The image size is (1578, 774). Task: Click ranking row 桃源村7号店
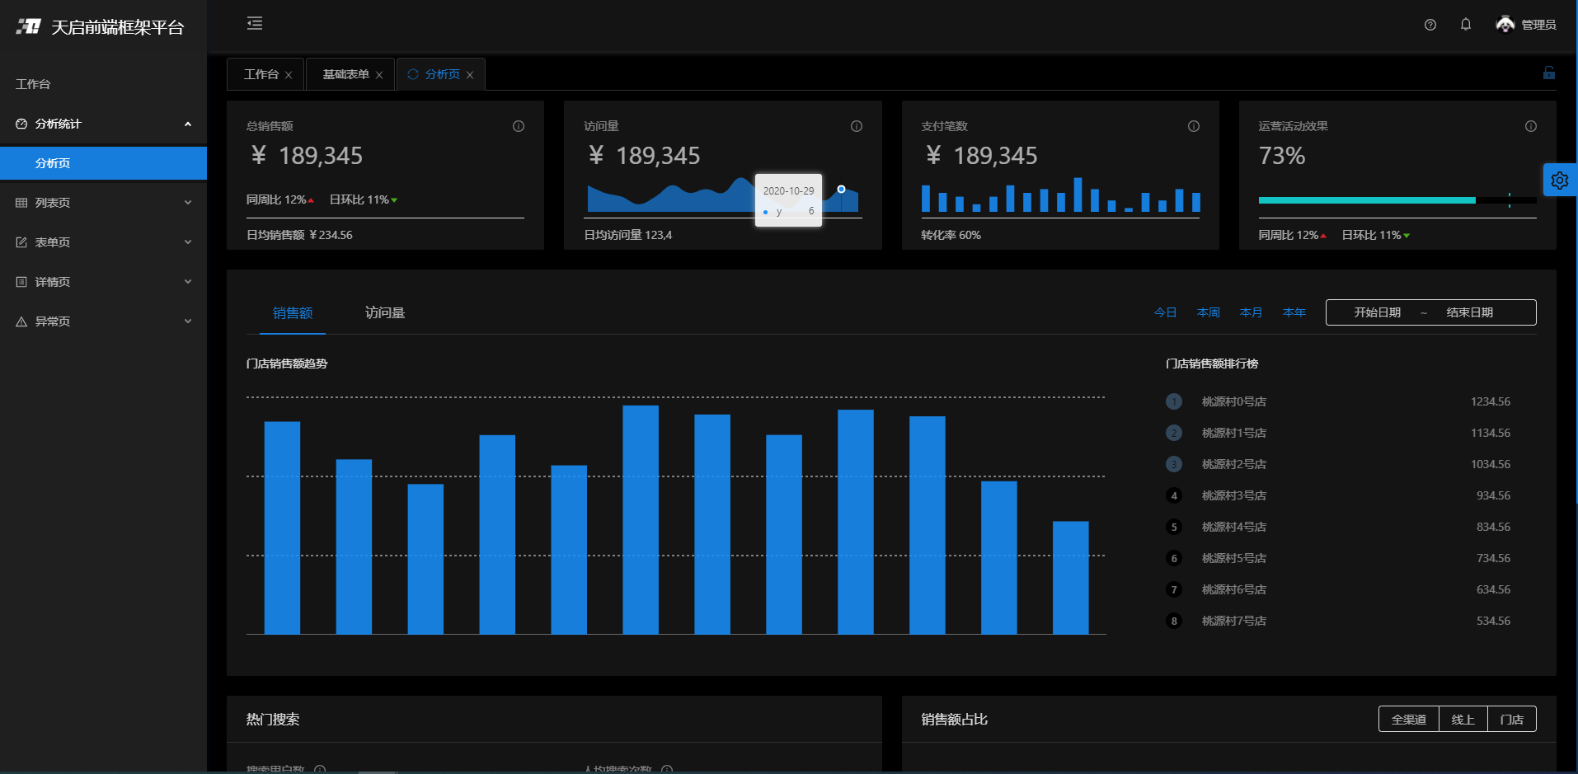point(1337,621)
